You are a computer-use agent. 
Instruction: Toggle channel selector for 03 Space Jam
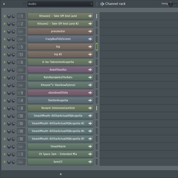96,154
